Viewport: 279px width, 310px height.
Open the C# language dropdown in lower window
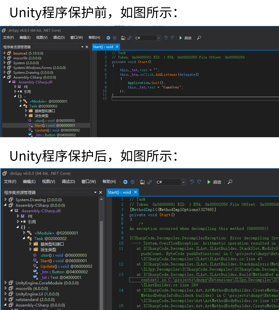pos(183,182)
